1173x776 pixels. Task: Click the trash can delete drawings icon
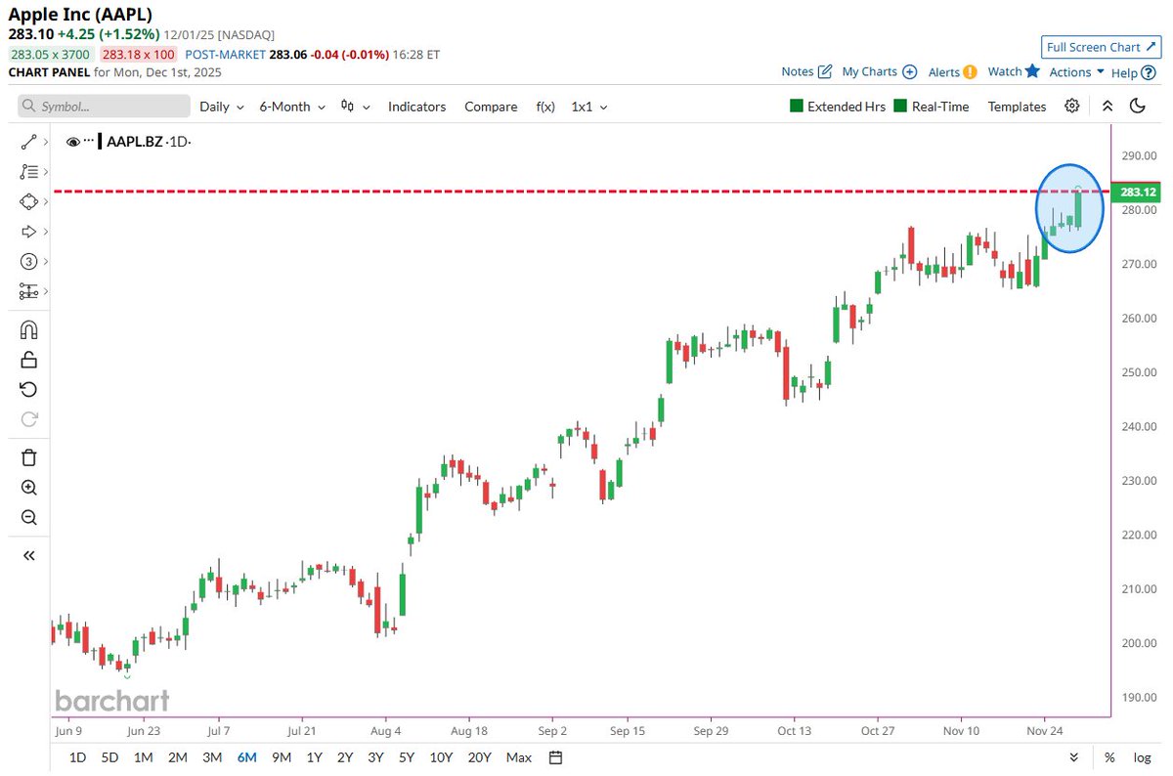28,457
